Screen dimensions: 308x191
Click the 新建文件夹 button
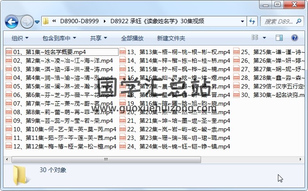(x=171, y=38)
